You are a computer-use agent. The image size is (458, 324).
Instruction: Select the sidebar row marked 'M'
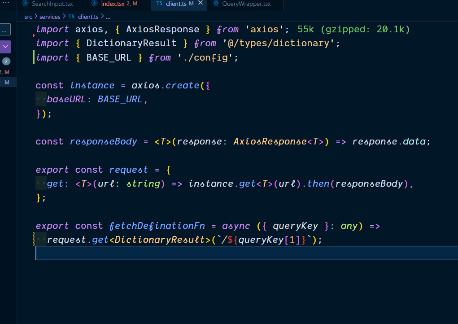tap(8, 83)
